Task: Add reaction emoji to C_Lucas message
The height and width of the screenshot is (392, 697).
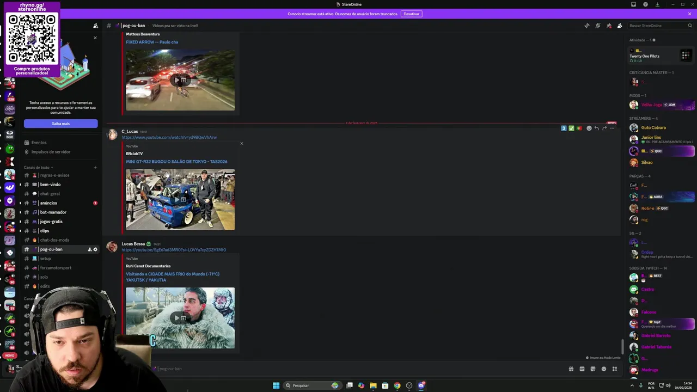Action: (589, 128)
